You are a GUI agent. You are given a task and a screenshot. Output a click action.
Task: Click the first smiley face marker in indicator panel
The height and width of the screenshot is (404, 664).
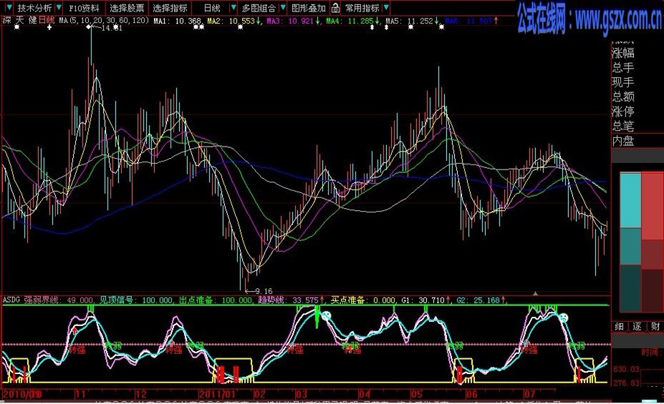(326, 315)
